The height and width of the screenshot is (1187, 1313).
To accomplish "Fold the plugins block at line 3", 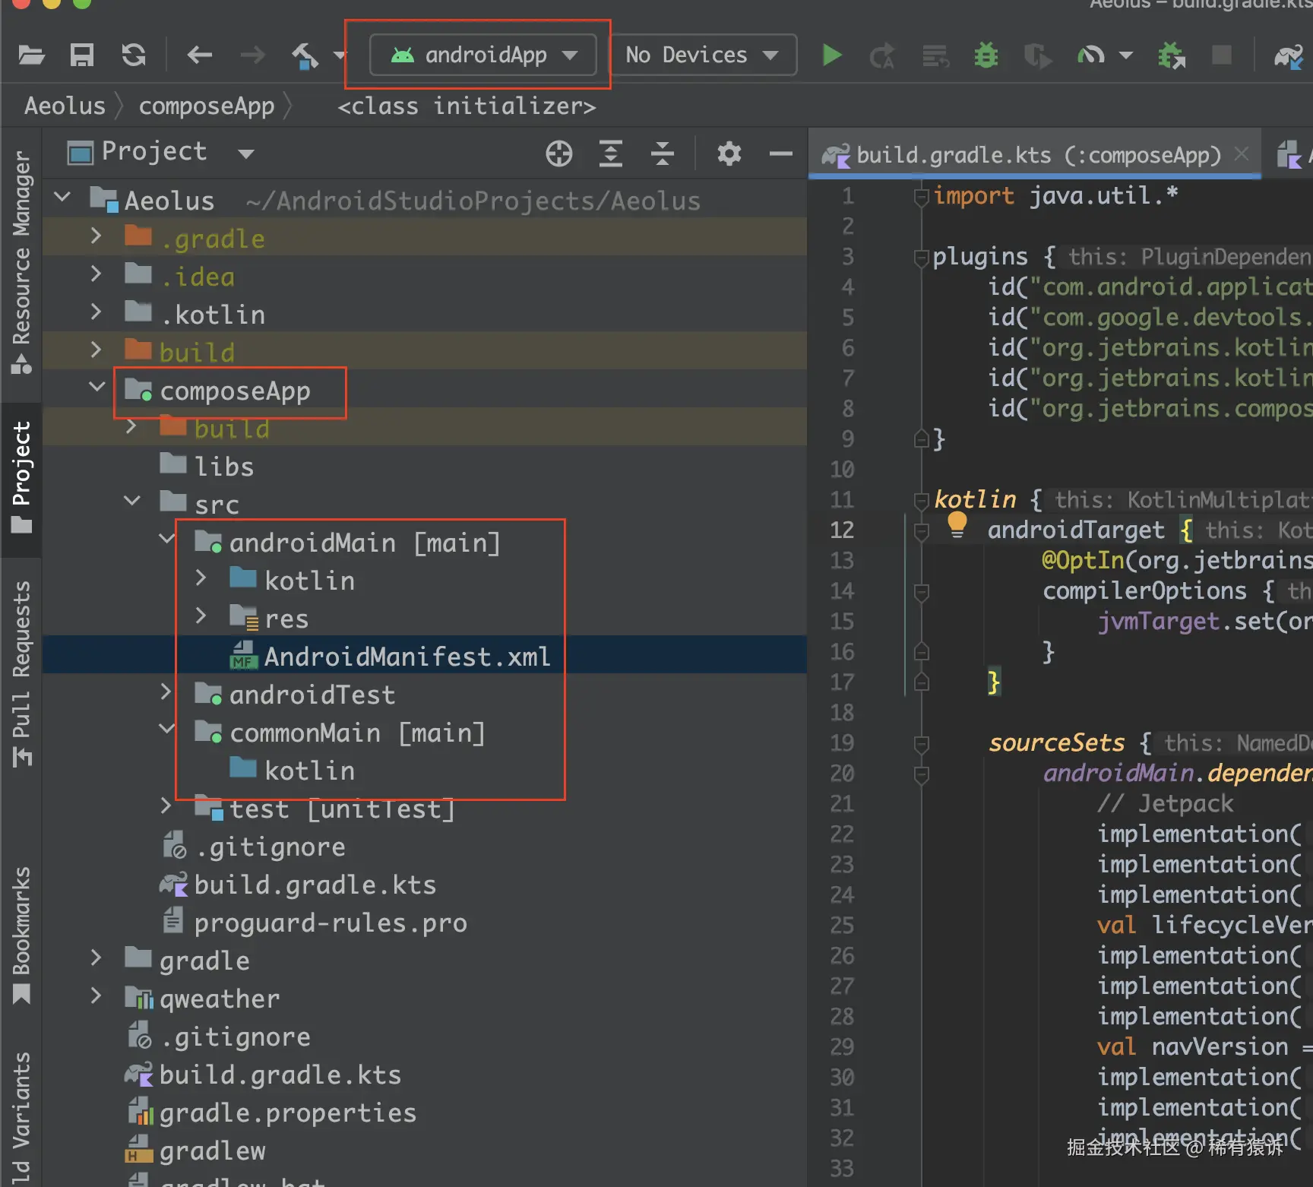I will (x=921, y=258).
